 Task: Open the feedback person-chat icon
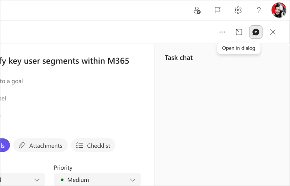point(197,10)
